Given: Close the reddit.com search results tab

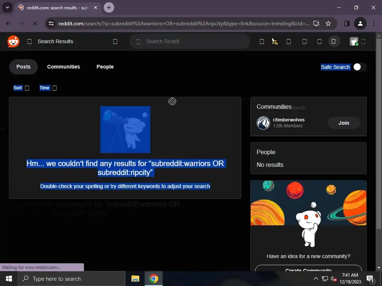Looking at the screenshot, I should click(x=95, y=7).
